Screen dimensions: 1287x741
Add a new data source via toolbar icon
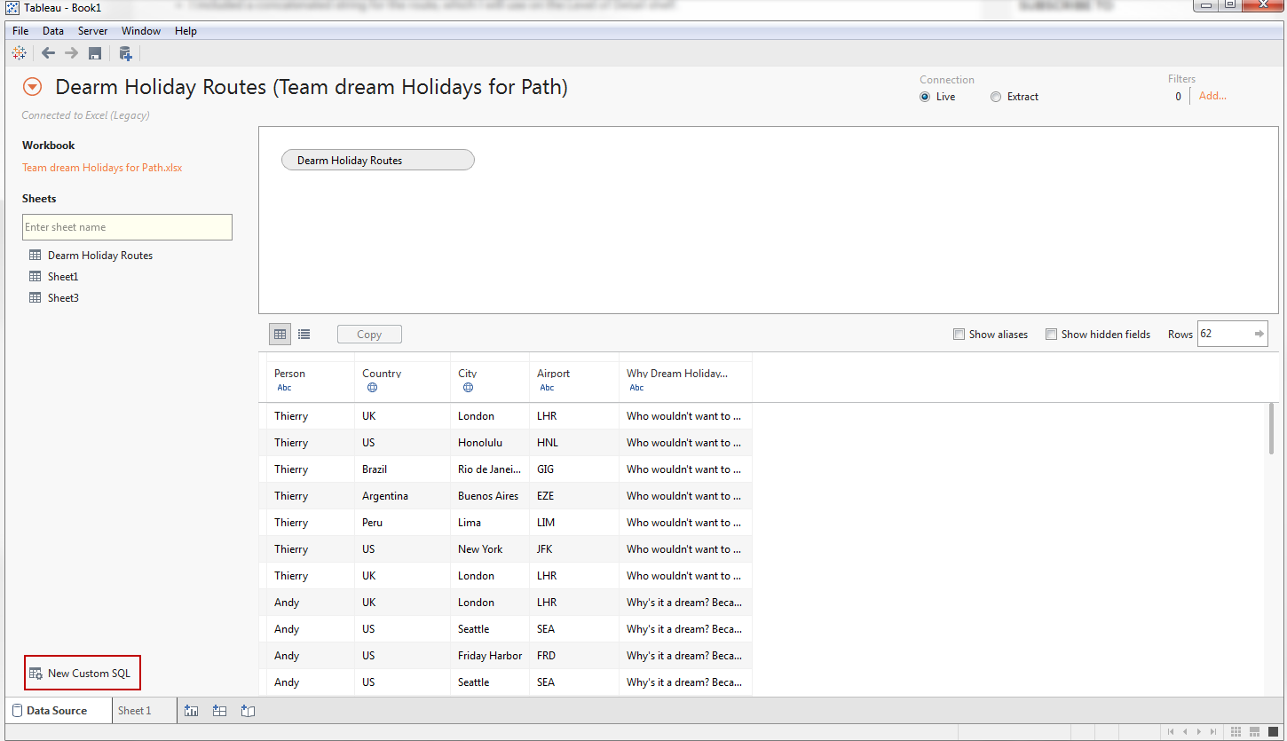[x=125, y=53]
